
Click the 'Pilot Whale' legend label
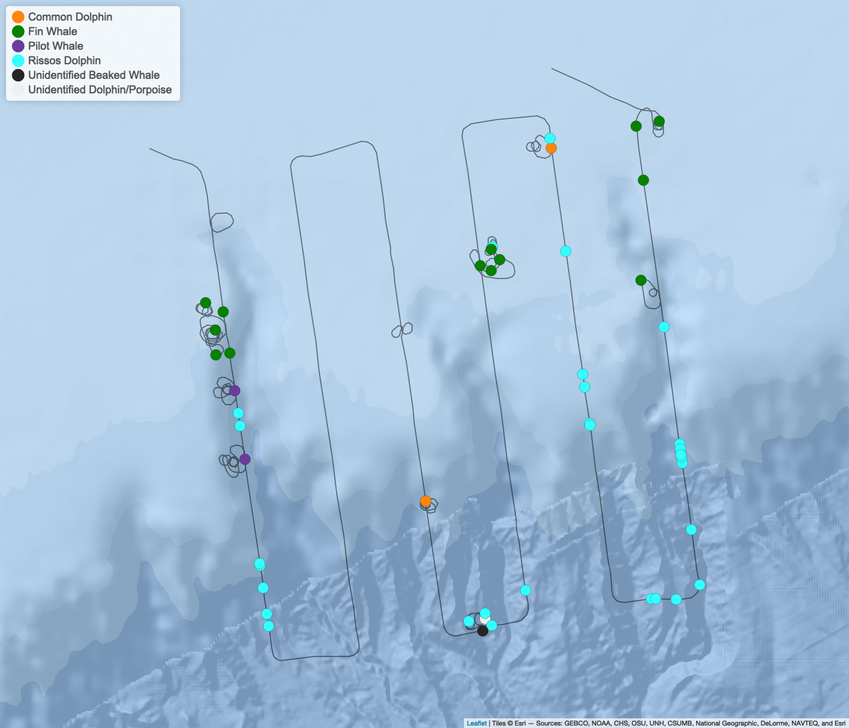coord(56,46)
